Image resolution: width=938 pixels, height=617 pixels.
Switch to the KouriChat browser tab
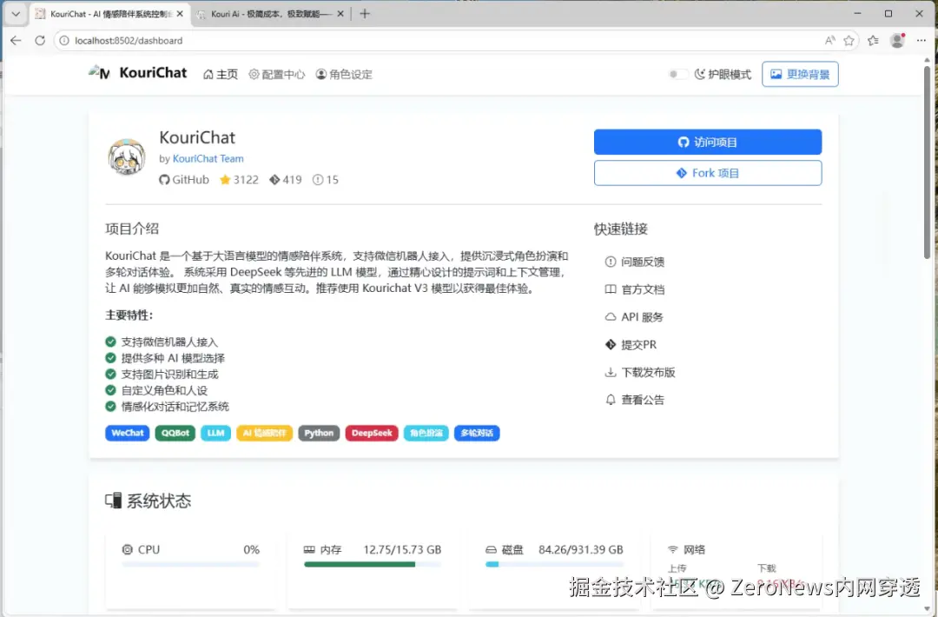tap(109, 14)
